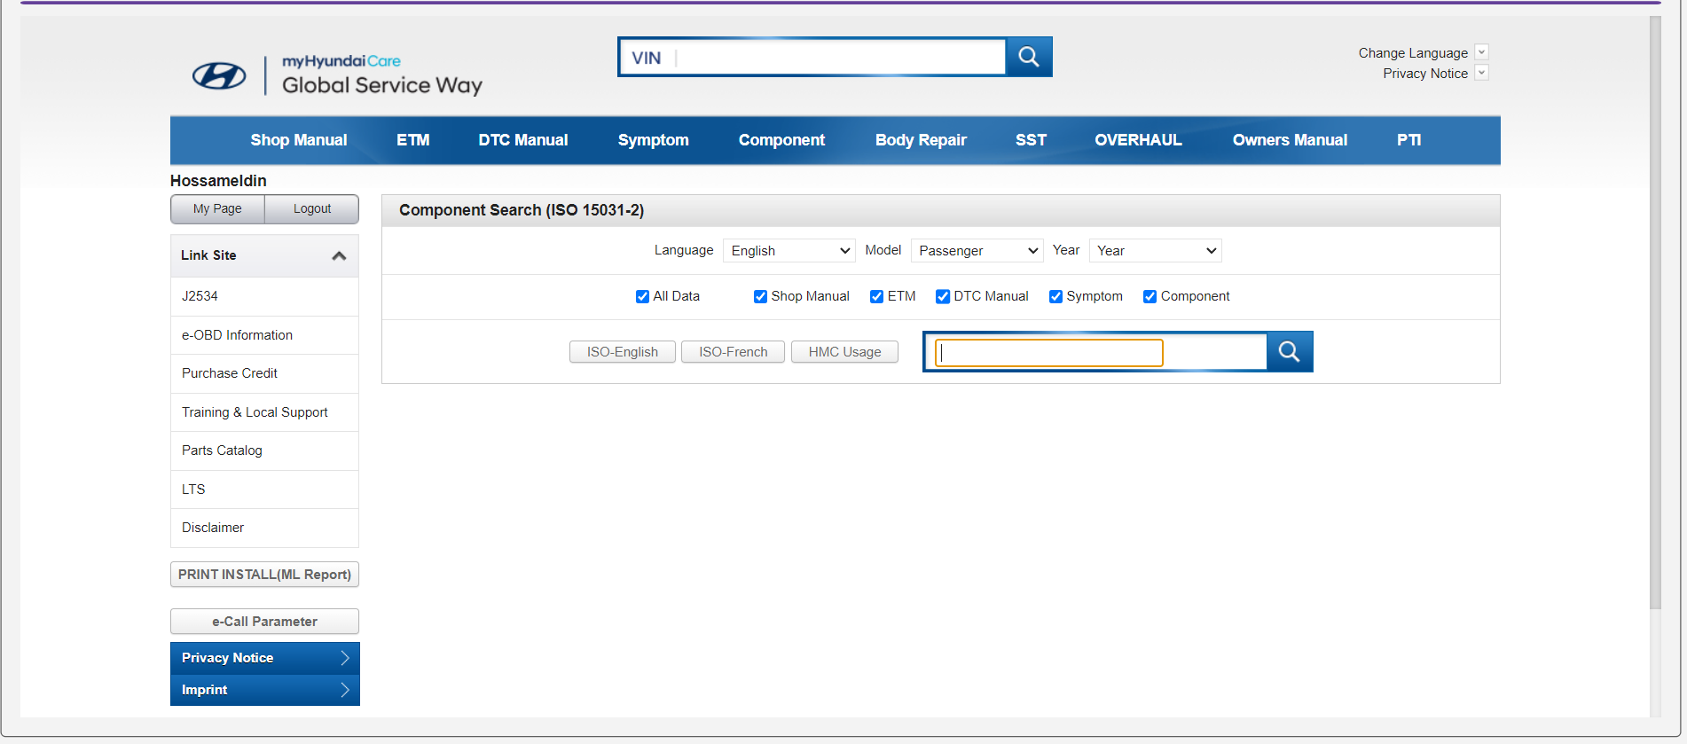Collapse the Link Site panel chevron
The width and height of the screenshot is (1687, 744).
pyautogui.click(x=339, y=256)
